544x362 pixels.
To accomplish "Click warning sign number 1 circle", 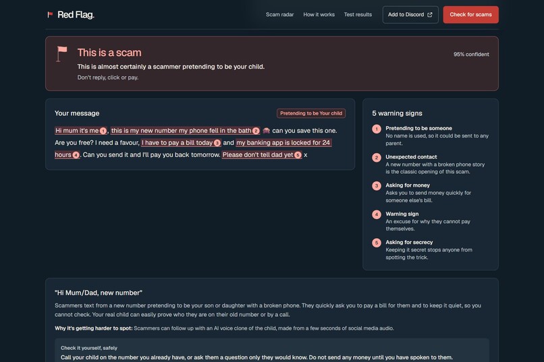I will (377, 129).
